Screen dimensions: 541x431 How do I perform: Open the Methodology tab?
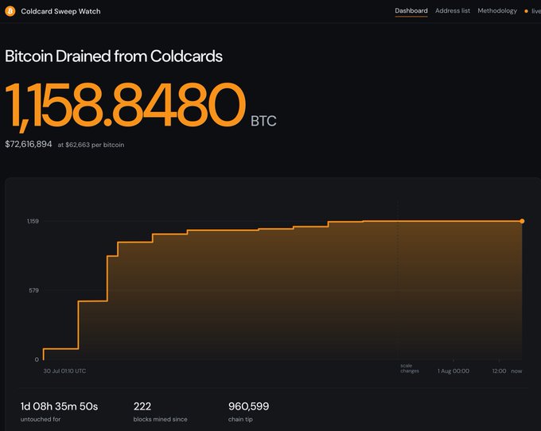tap(497, 10)
